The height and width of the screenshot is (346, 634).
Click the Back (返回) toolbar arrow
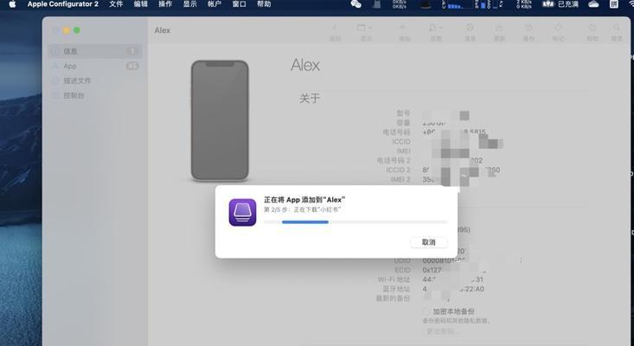tap(335, 29)
